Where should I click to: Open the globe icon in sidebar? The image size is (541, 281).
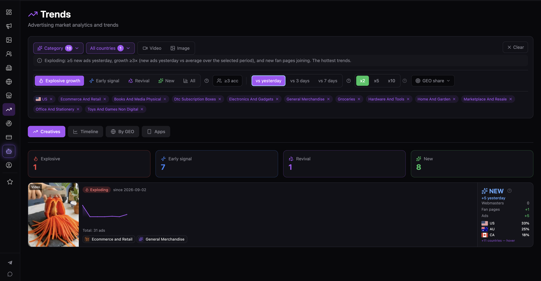click(x=9, y=82)
